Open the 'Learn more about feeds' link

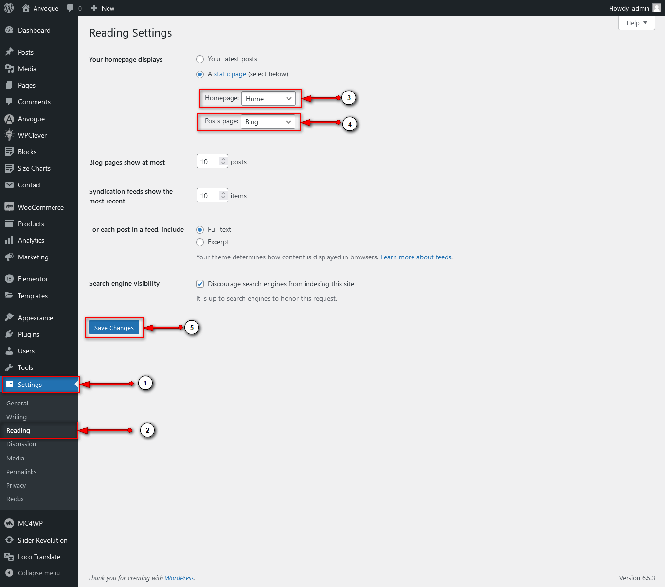[x=415, y=257]
